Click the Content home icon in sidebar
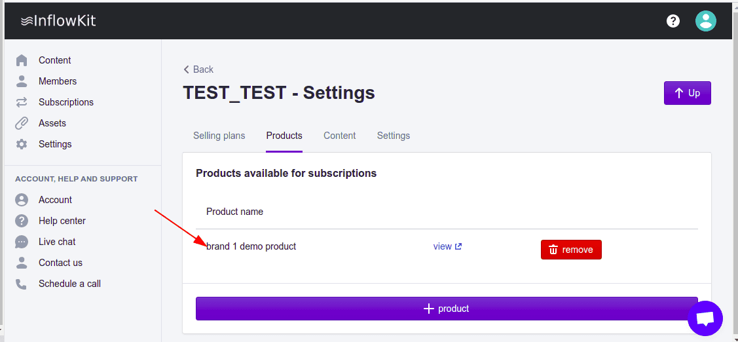 [x=22, y=60]
